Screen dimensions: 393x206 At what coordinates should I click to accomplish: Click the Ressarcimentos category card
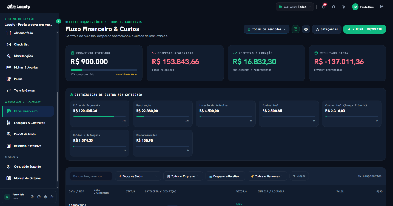(x=163, y=143)
